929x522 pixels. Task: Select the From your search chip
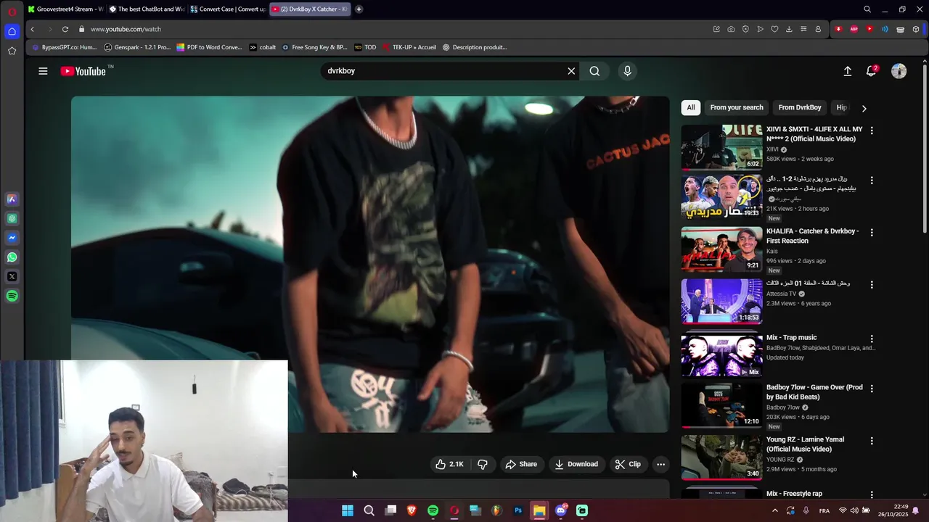coord(737,107)
